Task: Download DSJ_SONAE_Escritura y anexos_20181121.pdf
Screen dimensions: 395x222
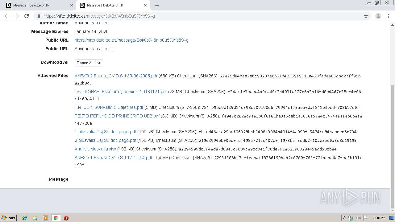Action: [x=121, y=92]
